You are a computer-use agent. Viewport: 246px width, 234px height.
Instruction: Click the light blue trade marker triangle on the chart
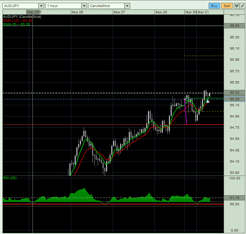pos(208,101)
